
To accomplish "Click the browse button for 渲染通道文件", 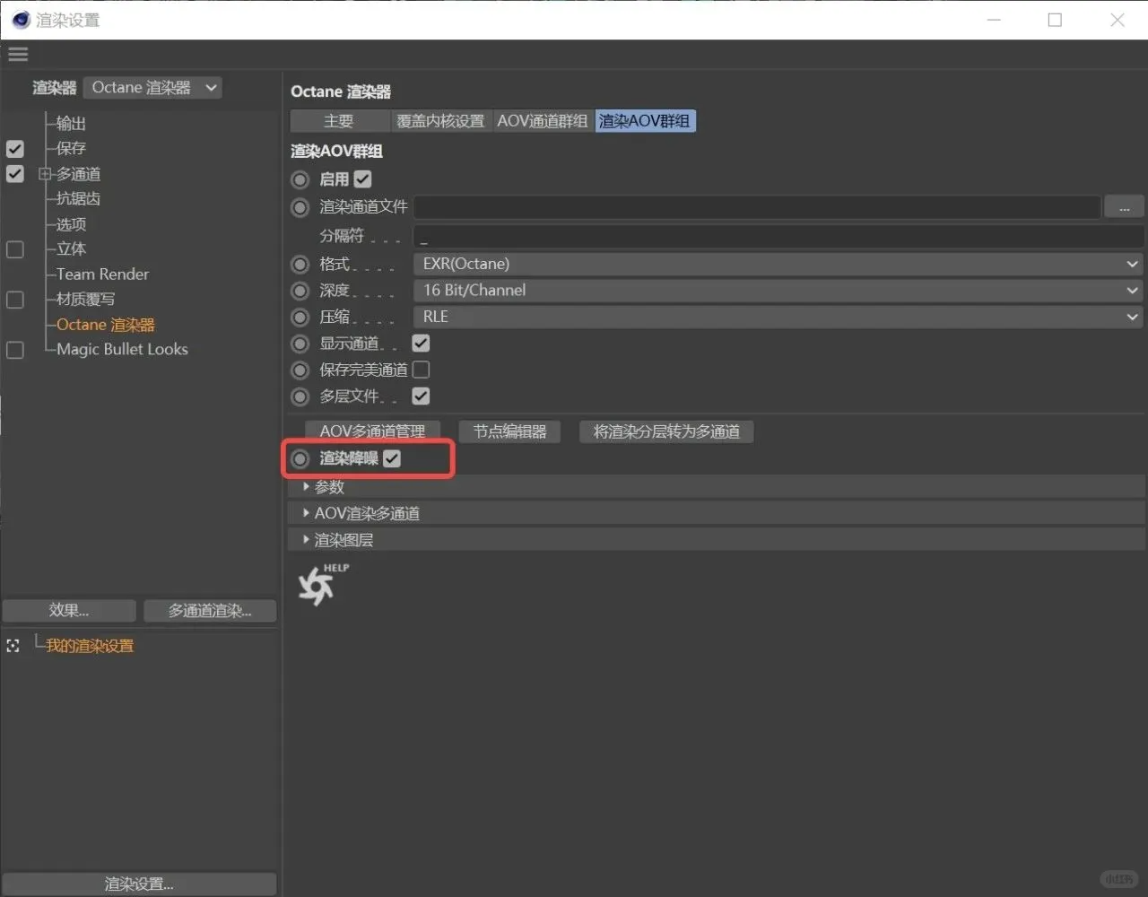I will tap(1124, 207).
